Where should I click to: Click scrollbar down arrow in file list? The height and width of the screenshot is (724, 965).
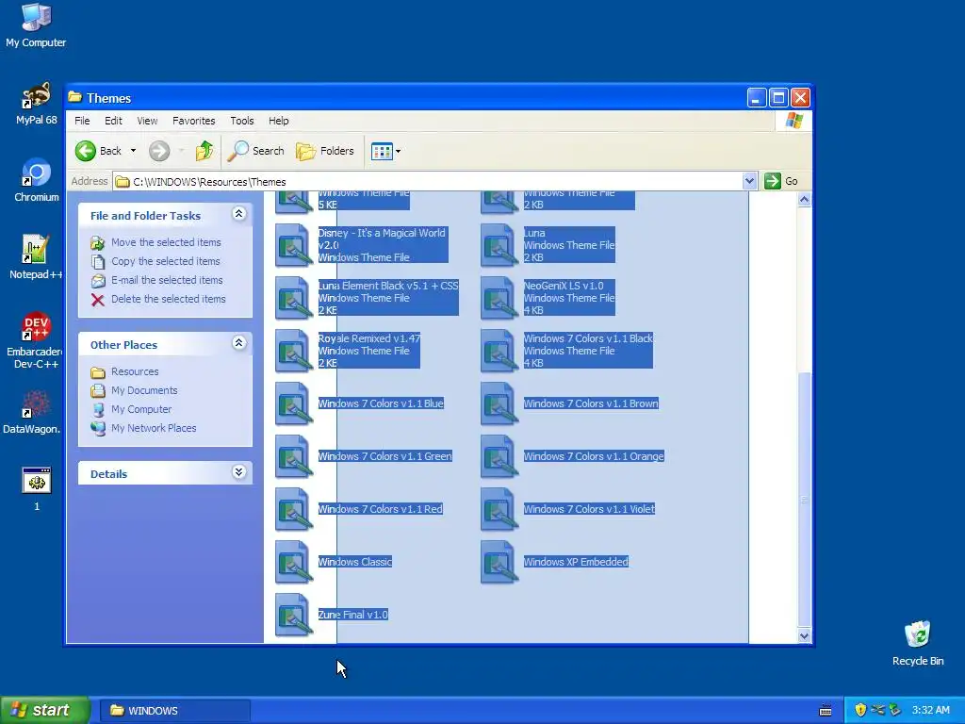tap(804, 636)
